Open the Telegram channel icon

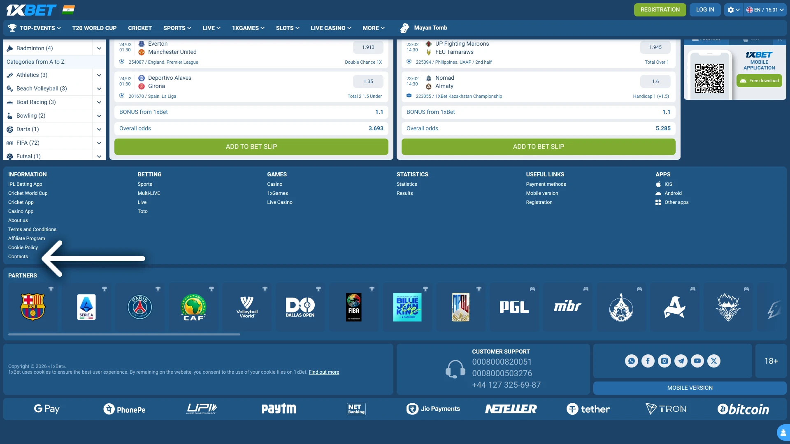(x=681, y=361)
